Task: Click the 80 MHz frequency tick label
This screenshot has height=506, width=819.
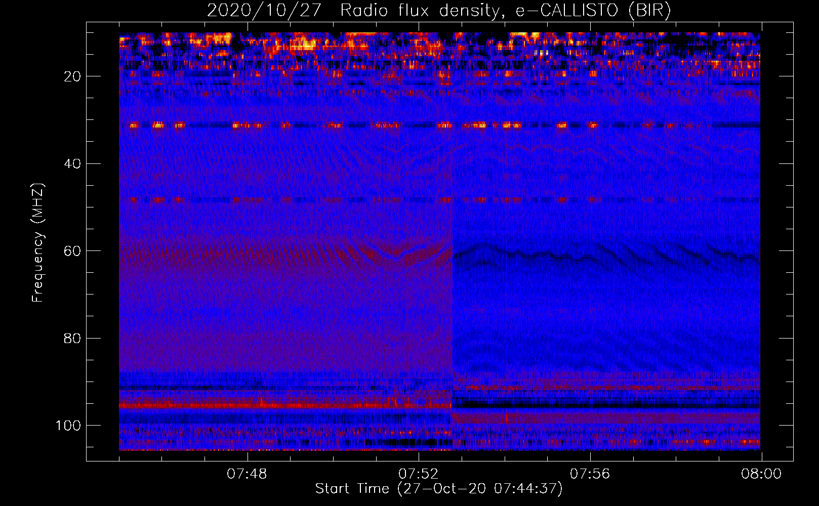Action: tap(72, 339)
